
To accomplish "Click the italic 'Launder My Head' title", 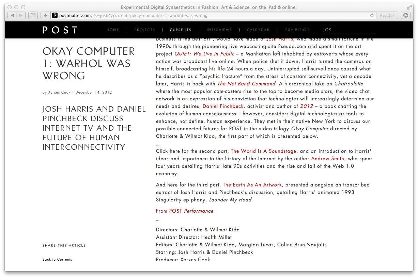I will point(230,200).
